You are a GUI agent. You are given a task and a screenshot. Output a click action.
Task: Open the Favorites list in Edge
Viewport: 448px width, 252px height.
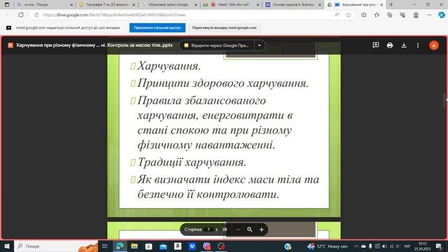click(377, 15)
